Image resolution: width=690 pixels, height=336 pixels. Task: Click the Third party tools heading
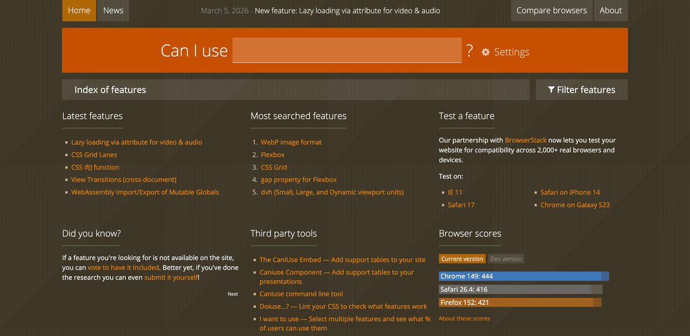283,234
